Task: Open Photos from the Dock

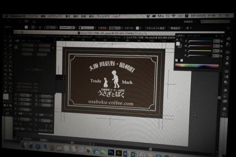Action: [88, 150]
